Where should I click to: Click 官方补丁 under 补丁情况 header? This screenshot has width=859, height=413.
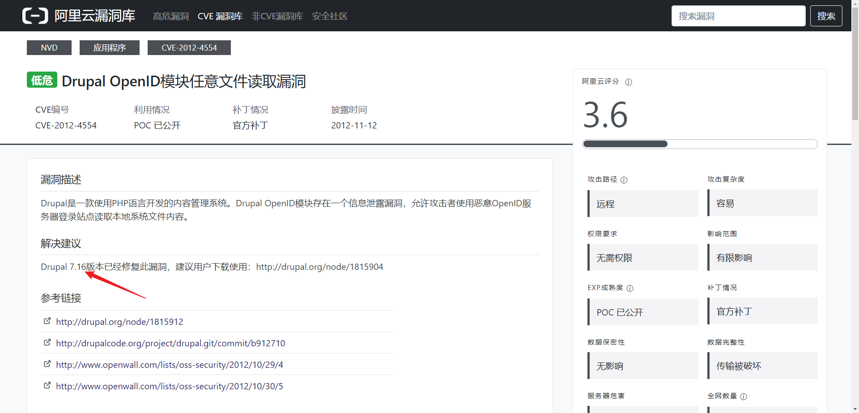(251, 125)
